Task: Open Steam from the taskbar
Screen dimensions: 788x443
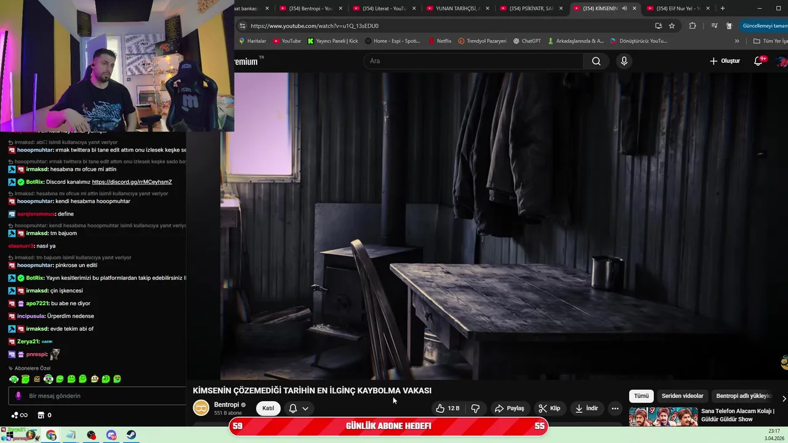Action: (132, 436)
